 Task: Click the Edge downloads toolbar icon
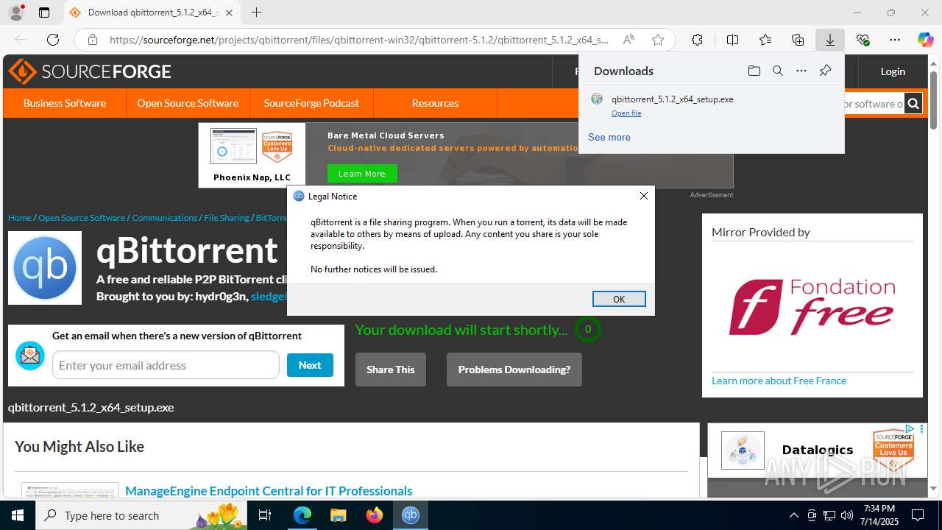tap(830, 40)
